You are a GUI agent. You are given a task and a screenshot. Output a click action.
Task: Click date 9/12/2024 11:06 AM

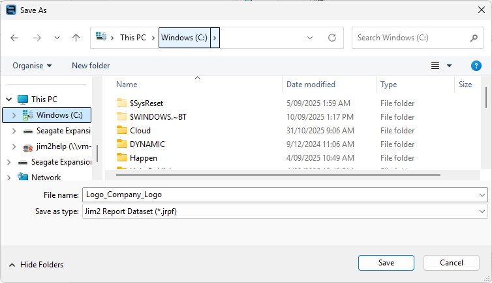[320, 144]
